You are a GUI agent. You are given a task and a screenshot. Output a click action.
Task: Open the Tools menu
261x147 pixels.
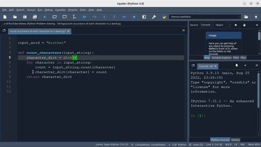(83, 10)
